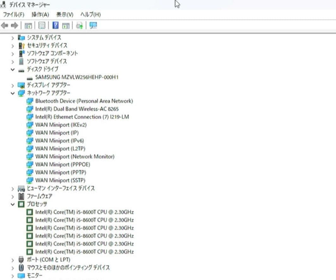Expand the ヒューマン インターフェイス デバイス category
This screenshot has width=336, height=280.
pos(12,188)
